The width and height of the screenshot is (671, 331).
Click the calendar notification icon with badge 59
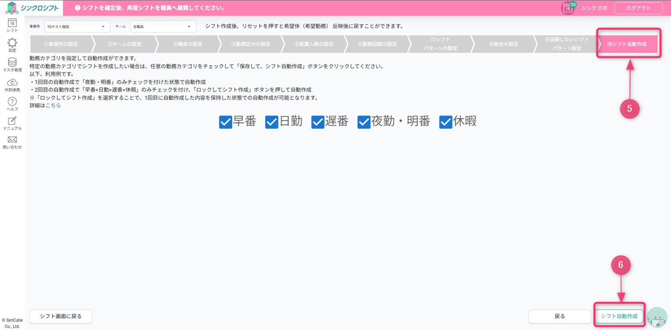coord(568,8)
